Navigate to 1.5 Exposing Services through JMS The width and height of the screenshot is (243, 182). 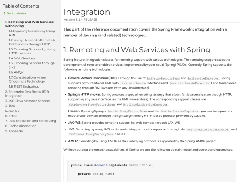[x=32, y=65]
